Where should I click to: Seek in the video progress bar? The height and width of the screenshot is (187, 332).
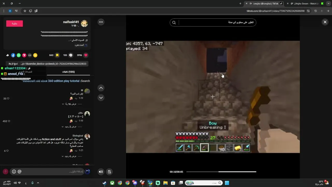(221, 172)
